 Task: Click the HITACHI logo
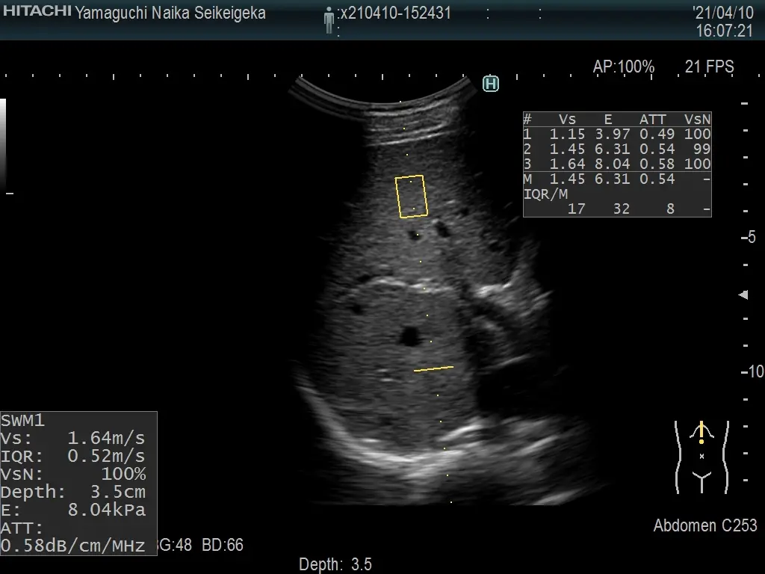[37, 11]
